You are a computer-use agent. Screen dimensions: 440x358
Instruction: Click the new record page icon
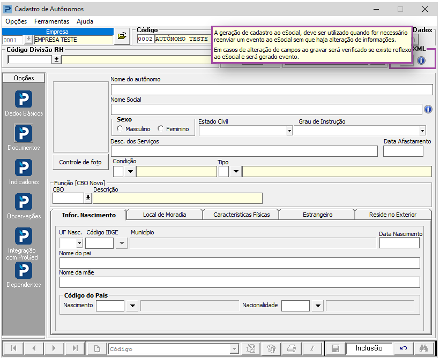pyautogui.click(x=97, y=348)
